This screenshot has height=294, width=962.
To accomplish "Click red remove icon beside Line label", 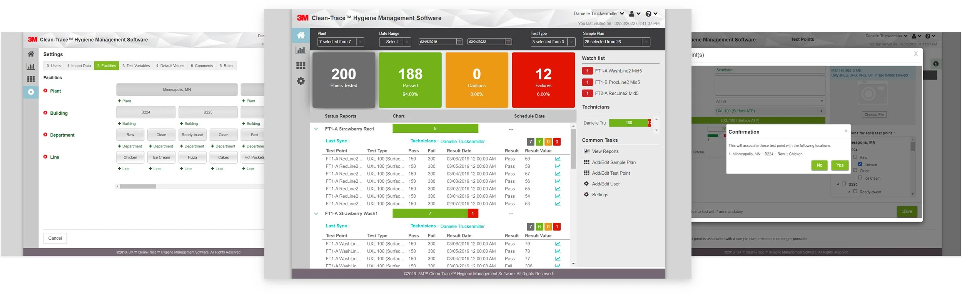I will [45, 157].
